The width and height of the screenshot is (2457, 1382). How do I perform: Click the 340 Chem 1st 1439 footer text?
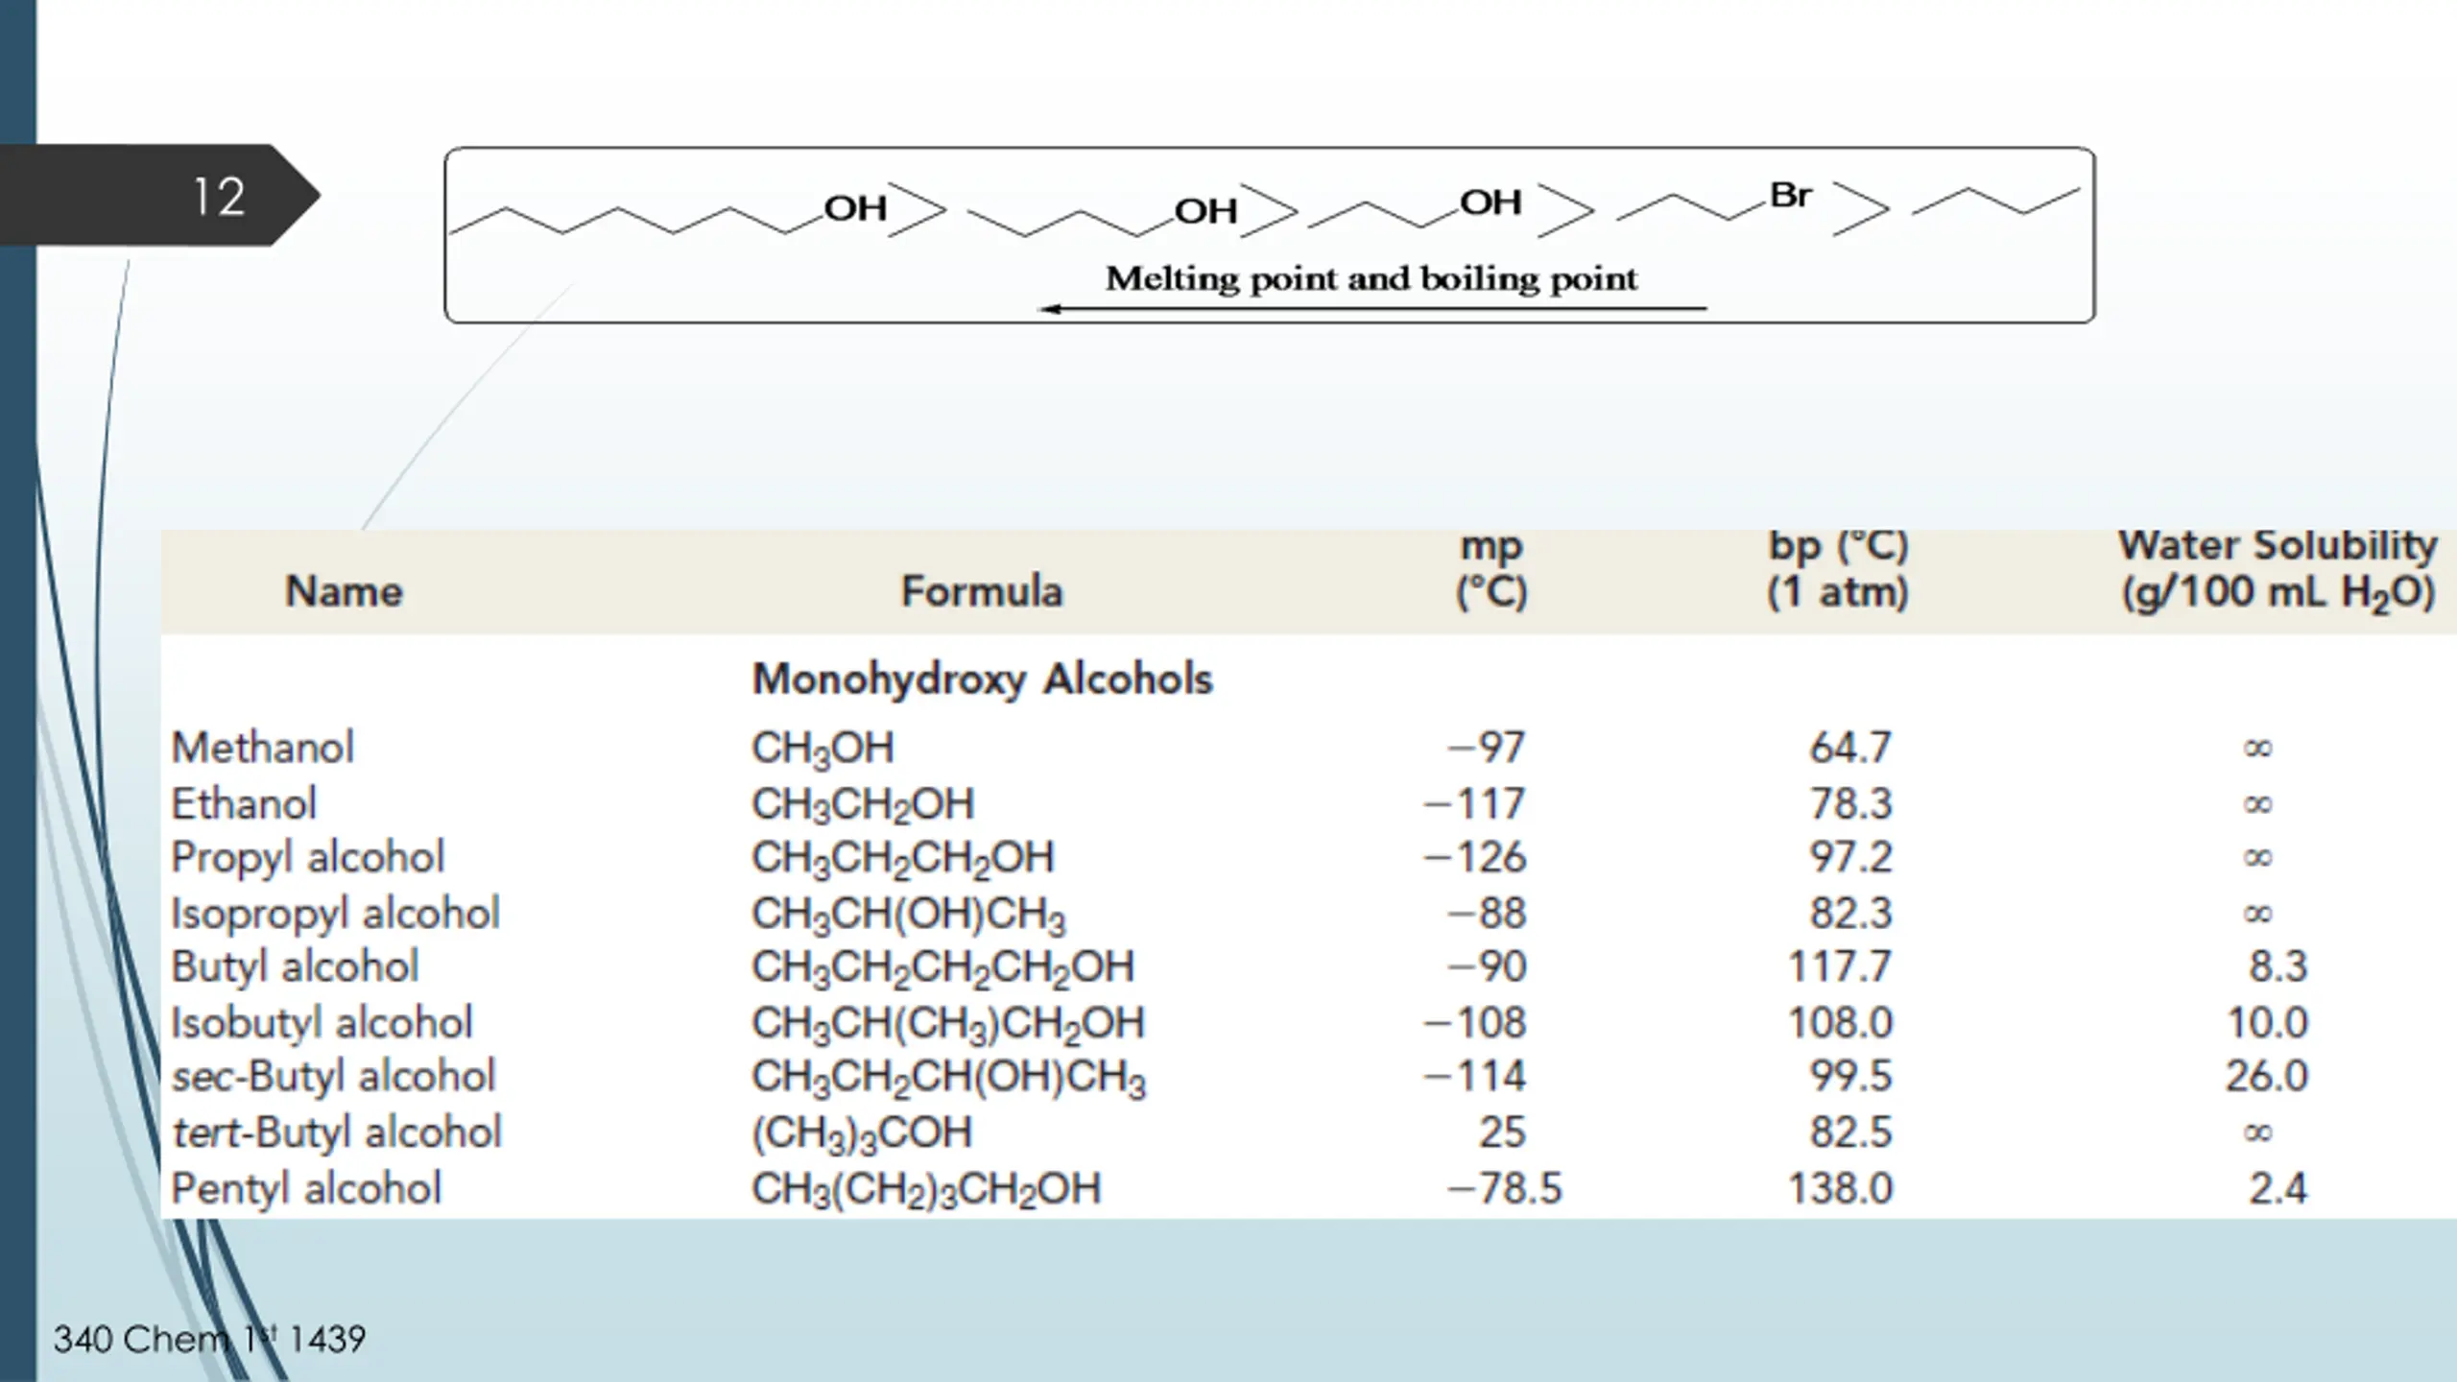click(209, 1339)
